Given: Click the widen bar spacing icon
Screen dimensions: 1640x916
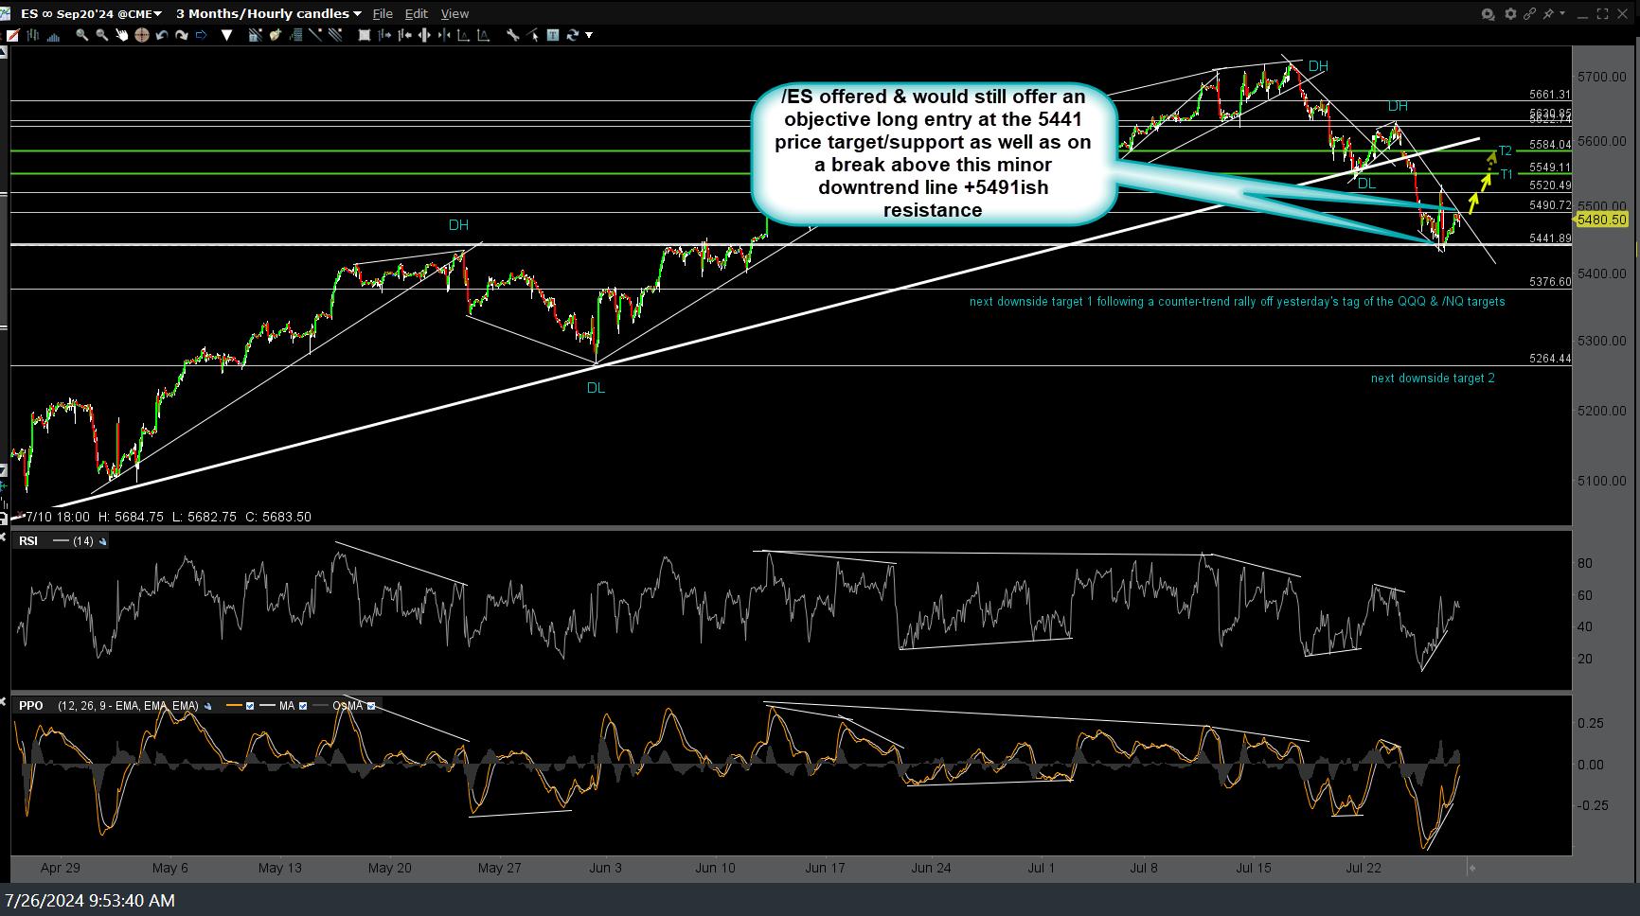Looking at the screenshot, I should (424, 35).
